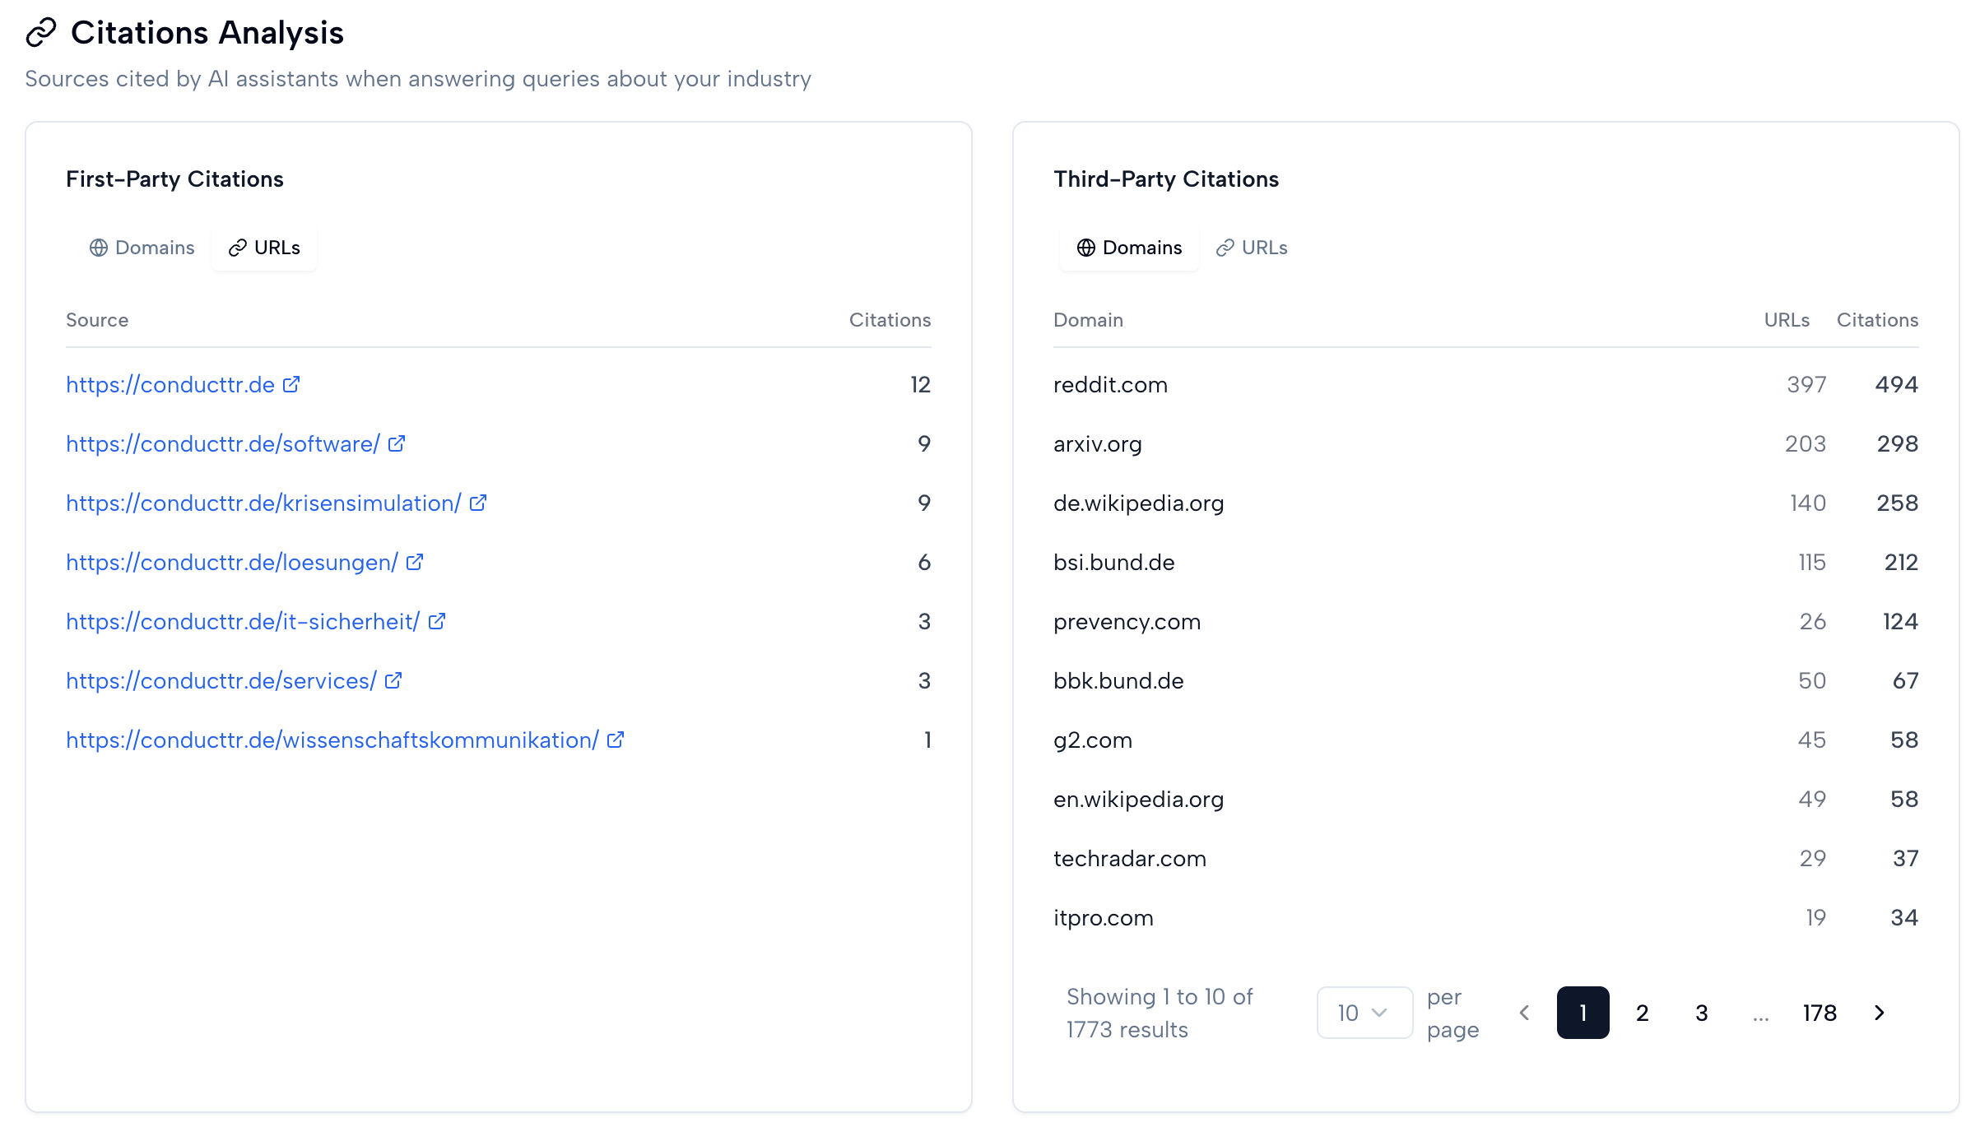This screenshot has width=1980, height=1127.
Task: Open the conductr.de/software/ link
Action: click(x=223, y=443)
